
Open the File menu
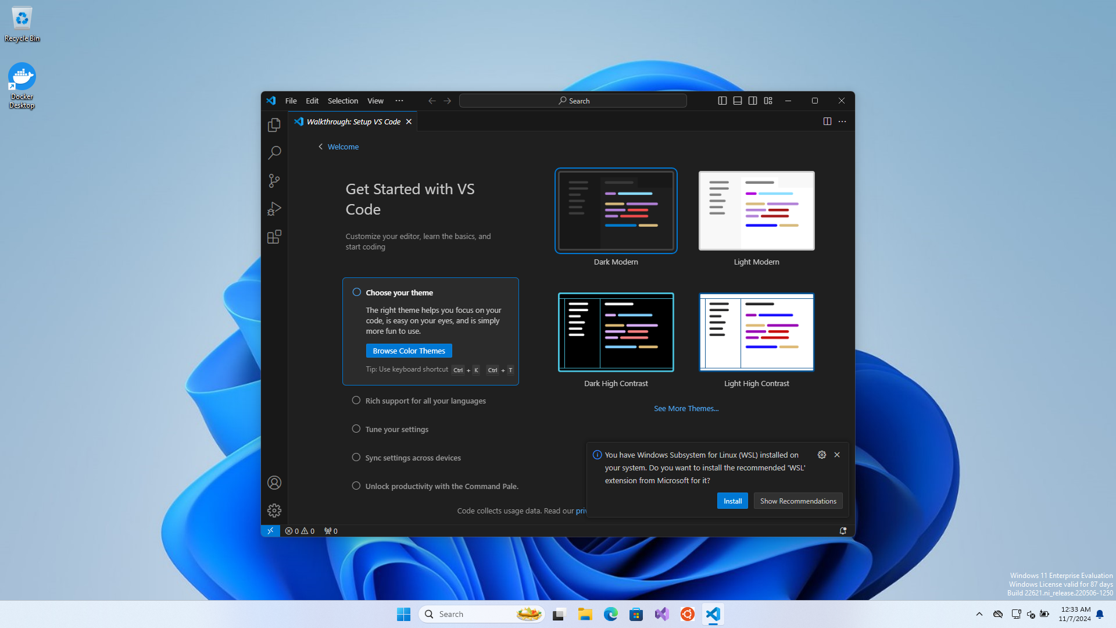[x=291, y=100]
